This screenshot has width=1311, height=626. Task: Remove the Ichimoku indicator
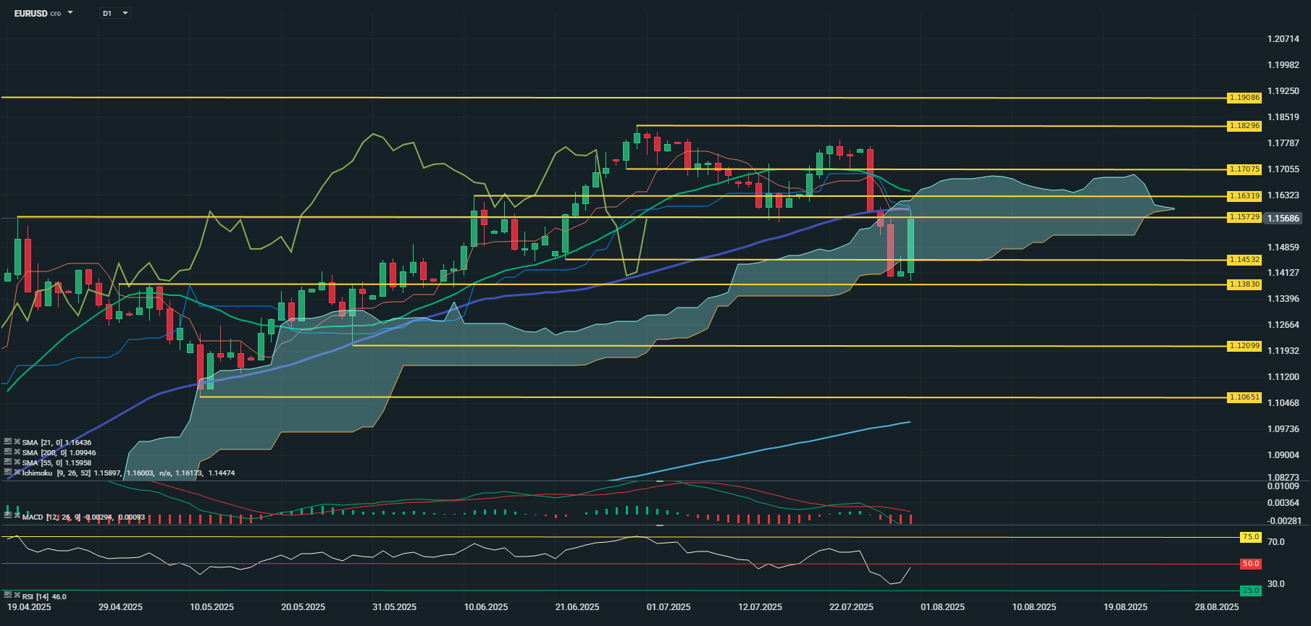[17, 472]
